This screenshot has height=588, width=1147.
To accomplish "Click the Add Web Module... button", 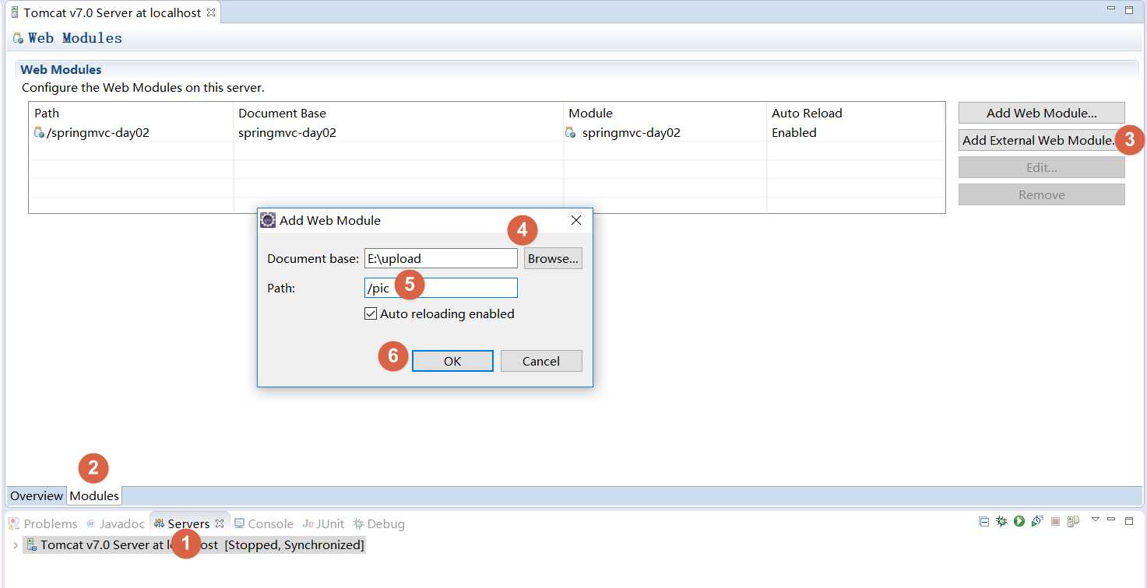I will tap(1041, 113).
